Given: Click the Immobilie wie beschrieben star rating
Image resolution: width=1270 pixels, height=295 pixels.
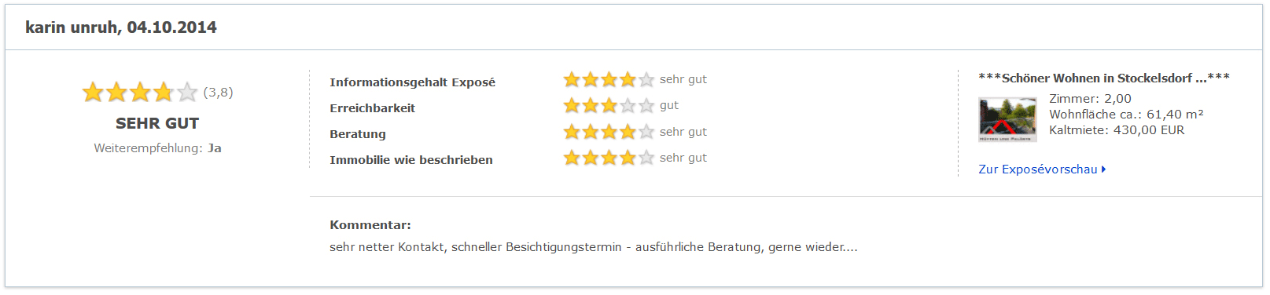Looking at the screenshot, I should [x=609, y=158].
